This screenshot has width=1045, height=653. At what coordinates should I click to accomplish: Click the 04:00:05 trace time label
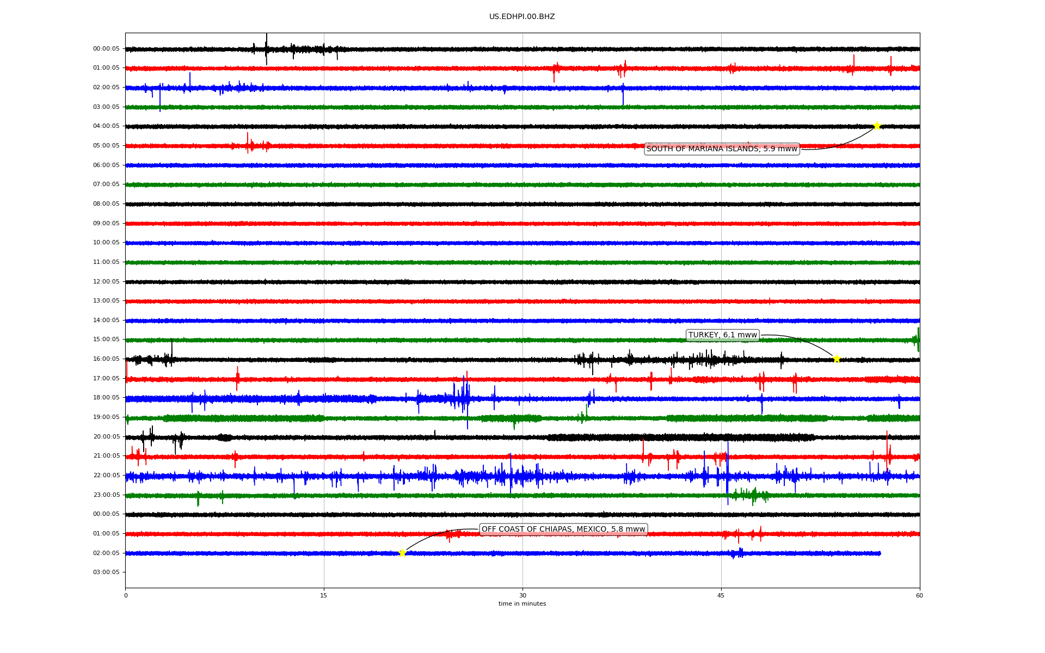(106, 126)
